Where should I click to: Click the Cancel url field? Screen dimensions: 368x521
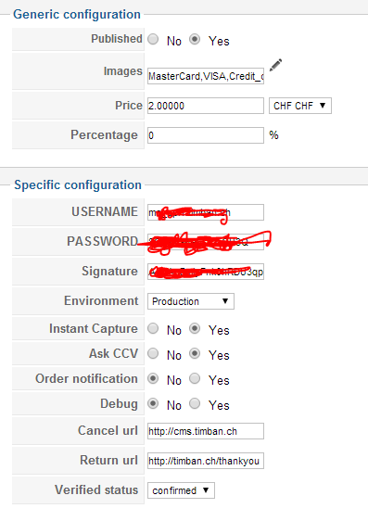tap(206, 431)
